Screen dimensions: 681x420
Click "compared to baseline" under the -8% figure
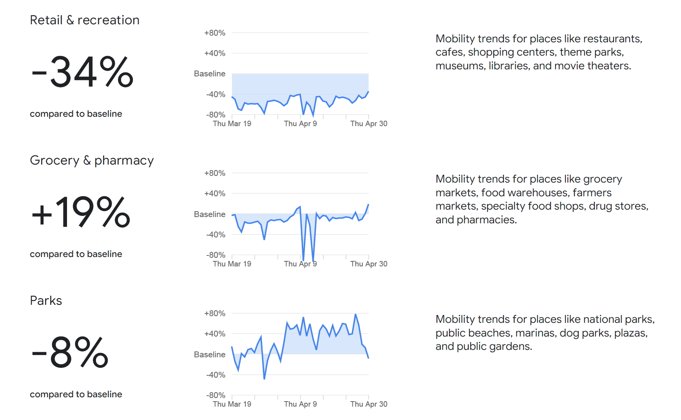pos(76,394)
